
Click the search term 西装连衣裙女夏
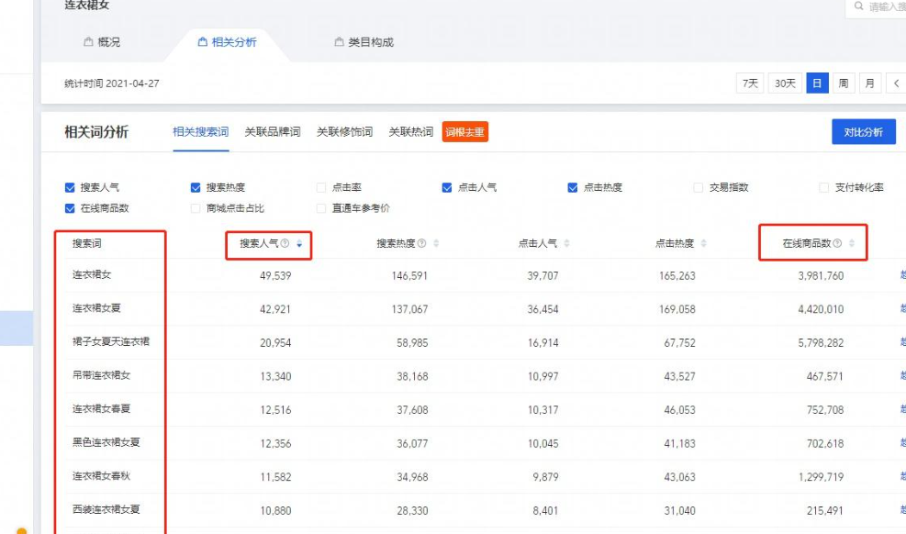pos(106,510)
